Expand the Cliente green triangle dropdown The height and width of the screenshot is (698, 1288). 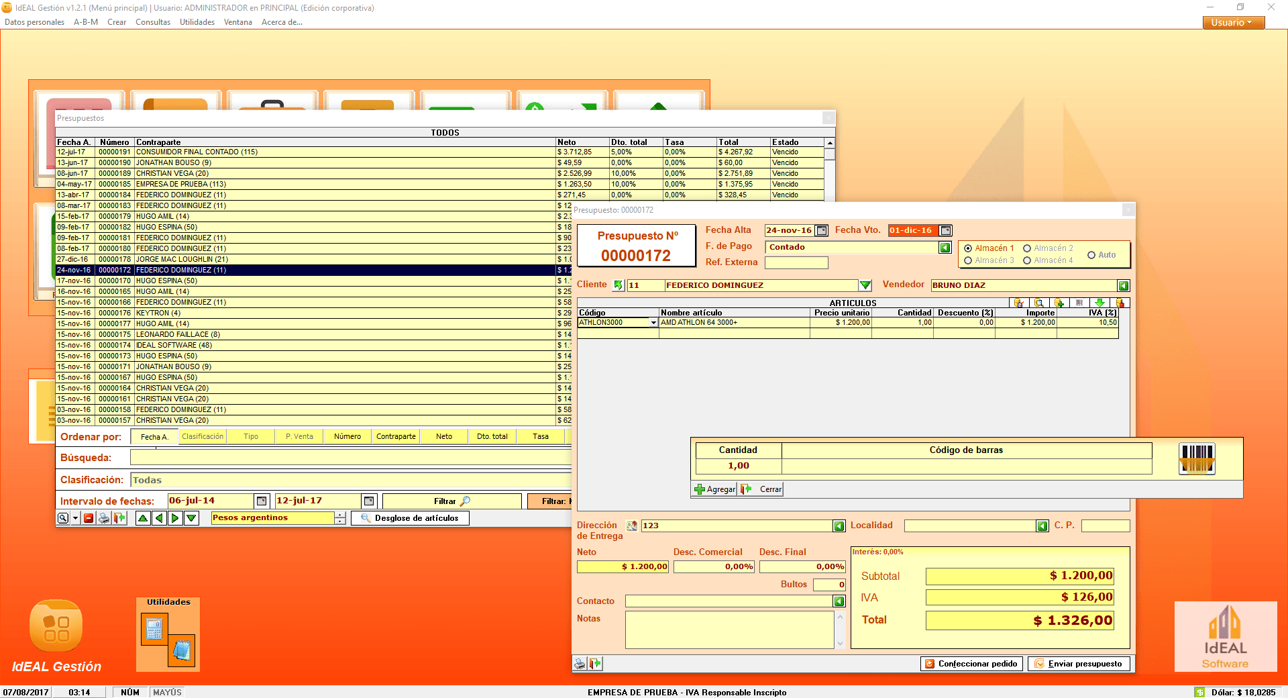(x=865, y=285)
